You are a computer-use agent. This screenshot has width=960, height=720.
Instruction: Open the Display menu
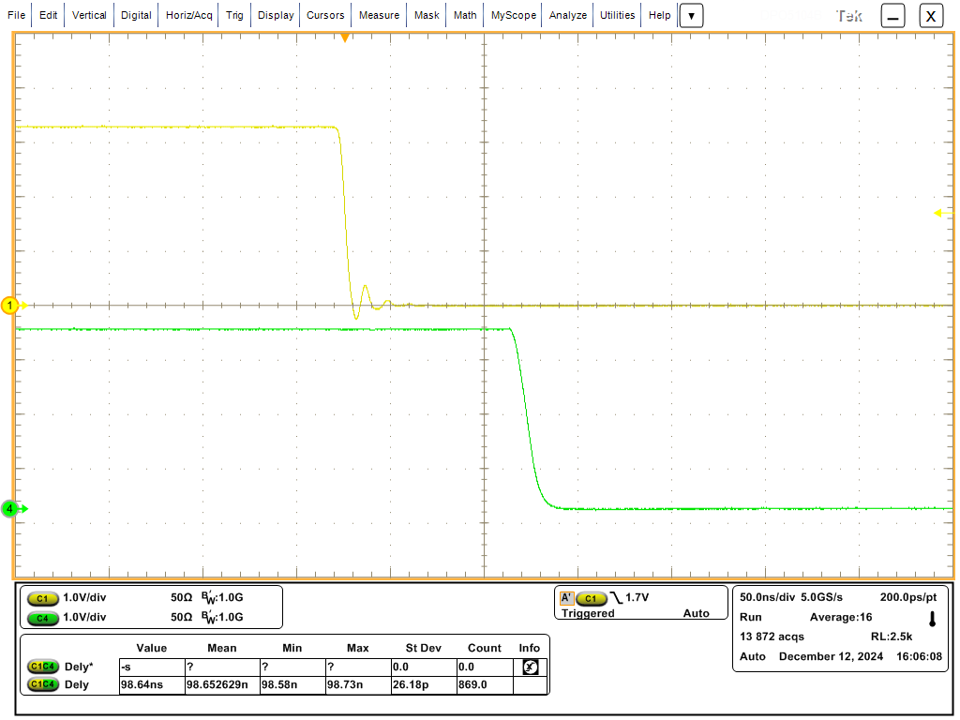click(x=275, y=15)
